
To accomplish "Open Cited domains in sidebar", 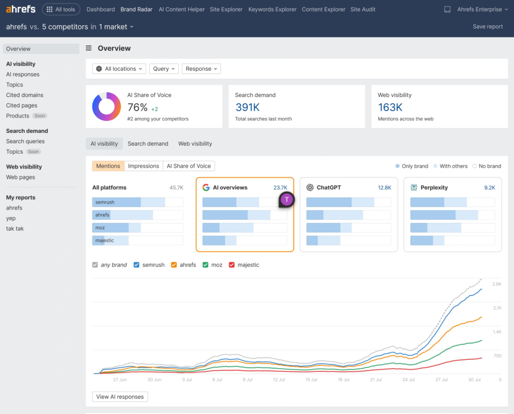I will pos(25,95).
